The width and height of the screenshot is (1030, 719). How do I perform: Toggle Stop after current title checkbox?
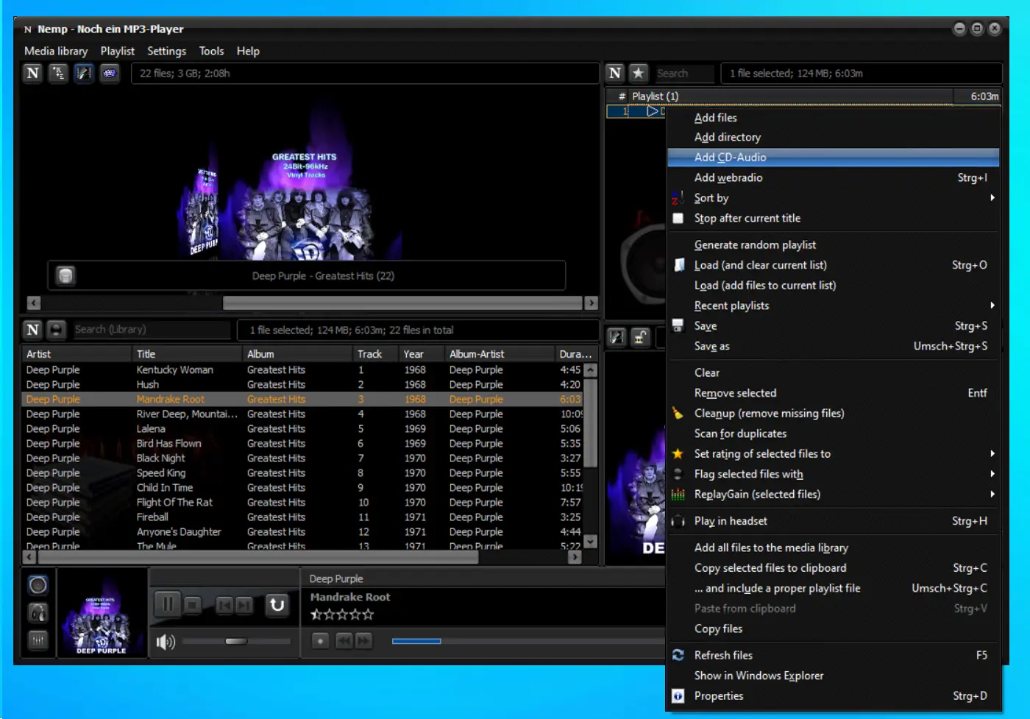[678, 218]
